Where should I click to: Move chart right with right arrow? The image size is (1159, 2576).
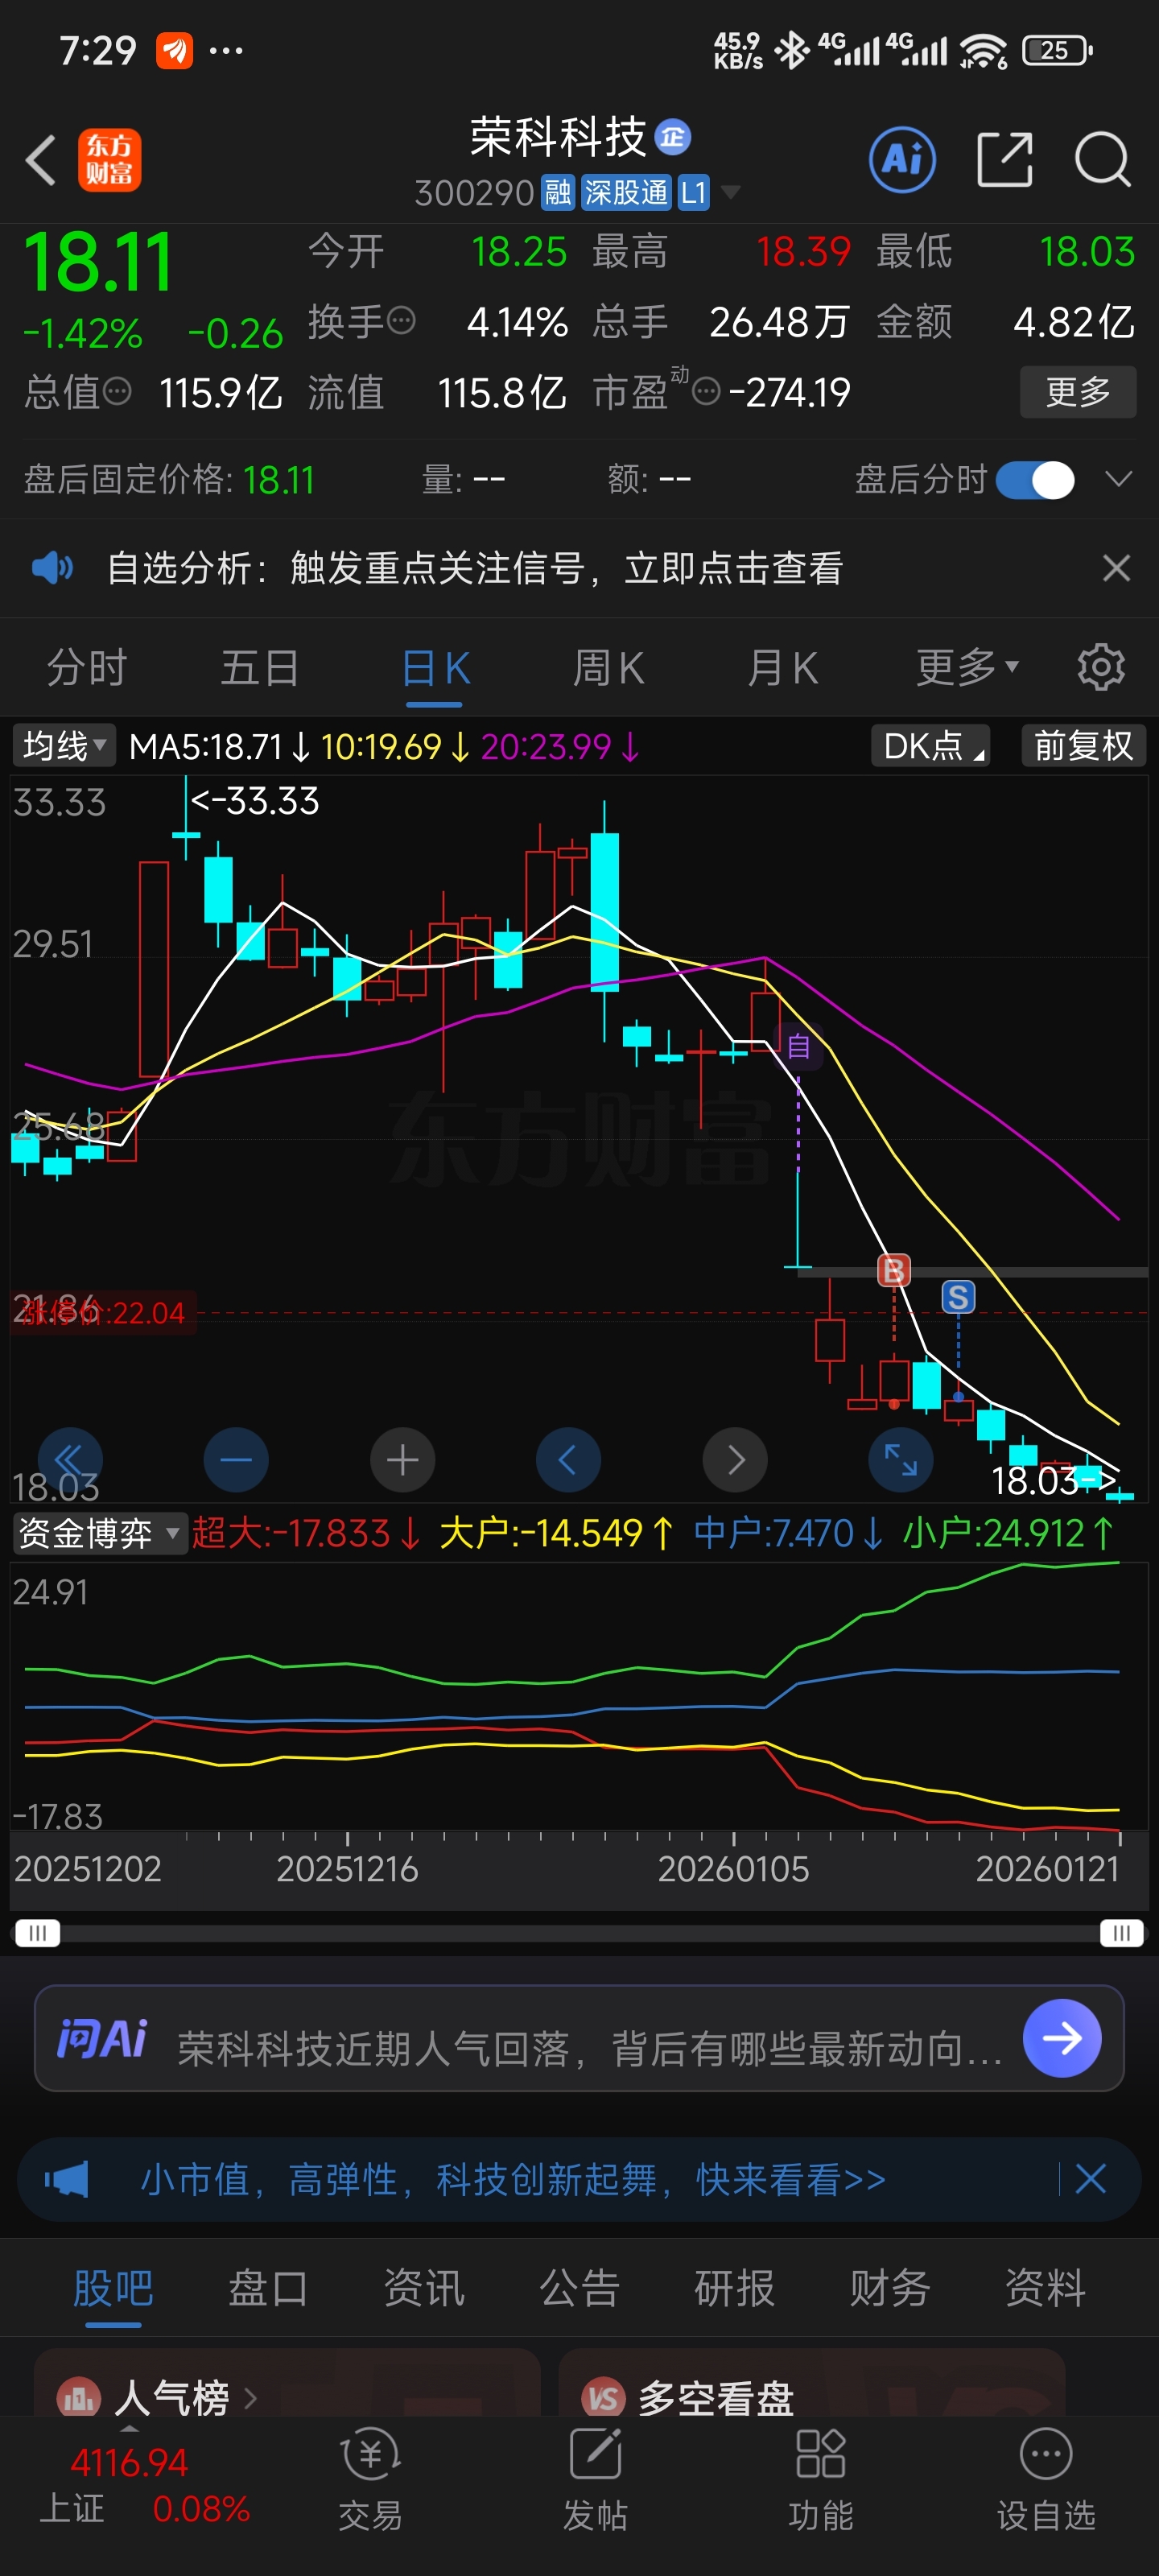735,1460
